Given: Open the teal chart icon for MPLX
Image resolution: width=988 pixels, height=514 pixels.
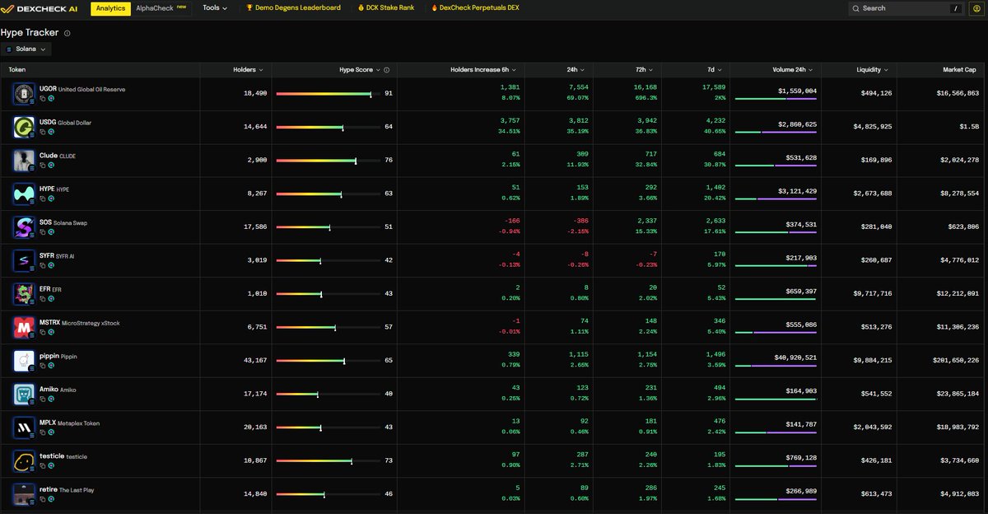Looking at the screenshot, I should coord(51,431).
